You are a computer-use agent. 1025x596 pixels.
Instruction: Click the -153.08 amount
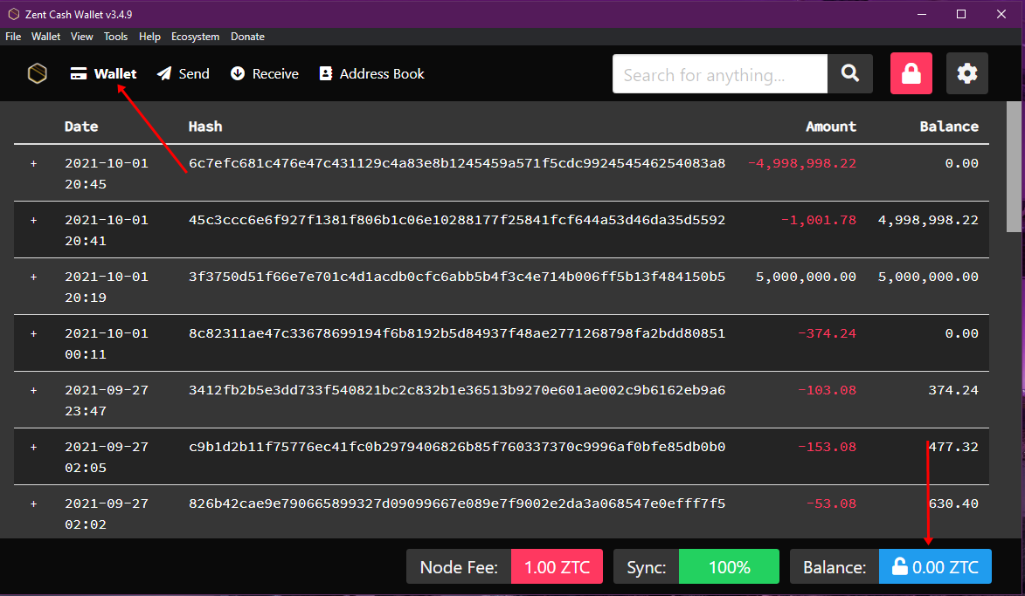click(x=827, y=447)
